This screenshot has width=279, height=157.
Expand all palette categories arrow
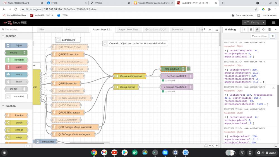click(x=30, y=146)
